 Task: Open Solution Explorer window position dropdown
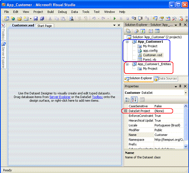[176, 25]
